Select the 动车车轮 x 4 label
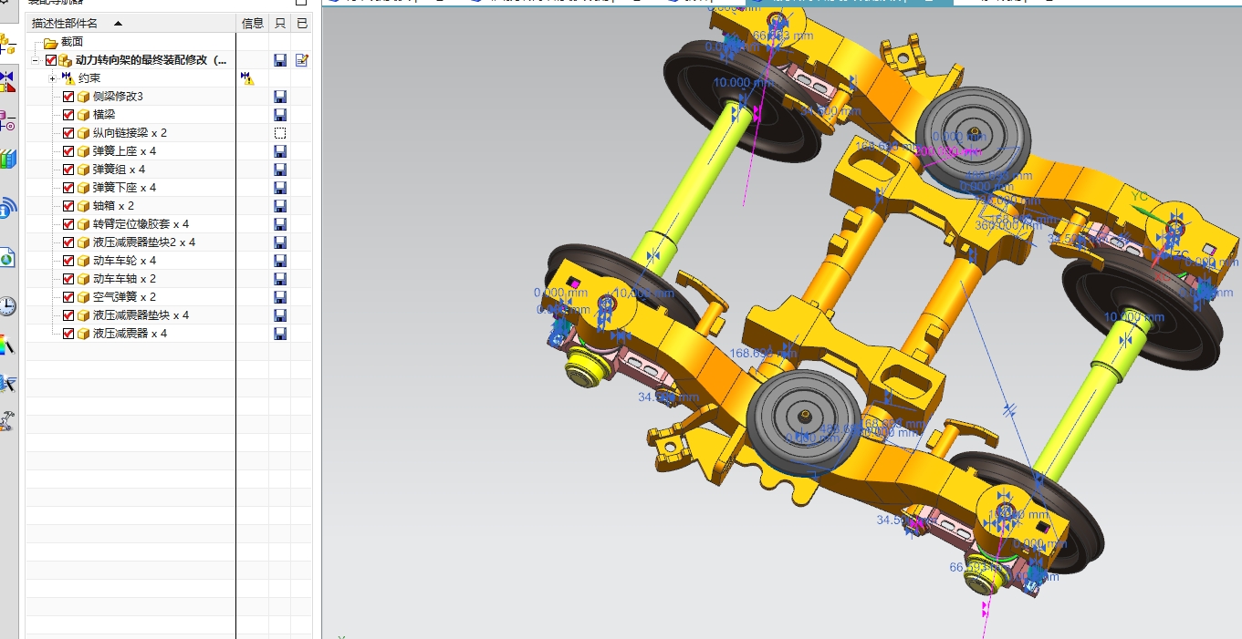The image size is (1242, 639). point(125,261)
